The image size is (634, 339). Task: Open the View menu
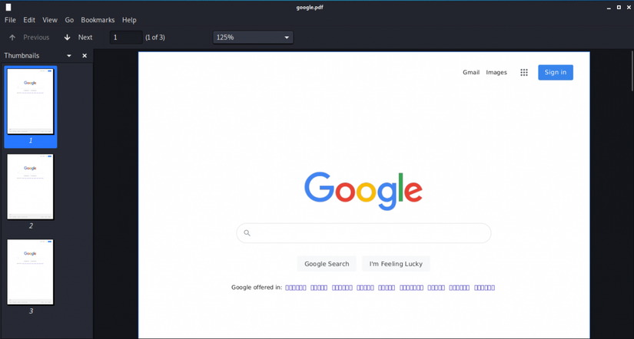[x=50, y=20]
